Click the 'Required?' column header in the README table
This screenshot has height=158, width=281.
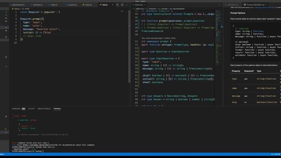[x=249, y=71]
